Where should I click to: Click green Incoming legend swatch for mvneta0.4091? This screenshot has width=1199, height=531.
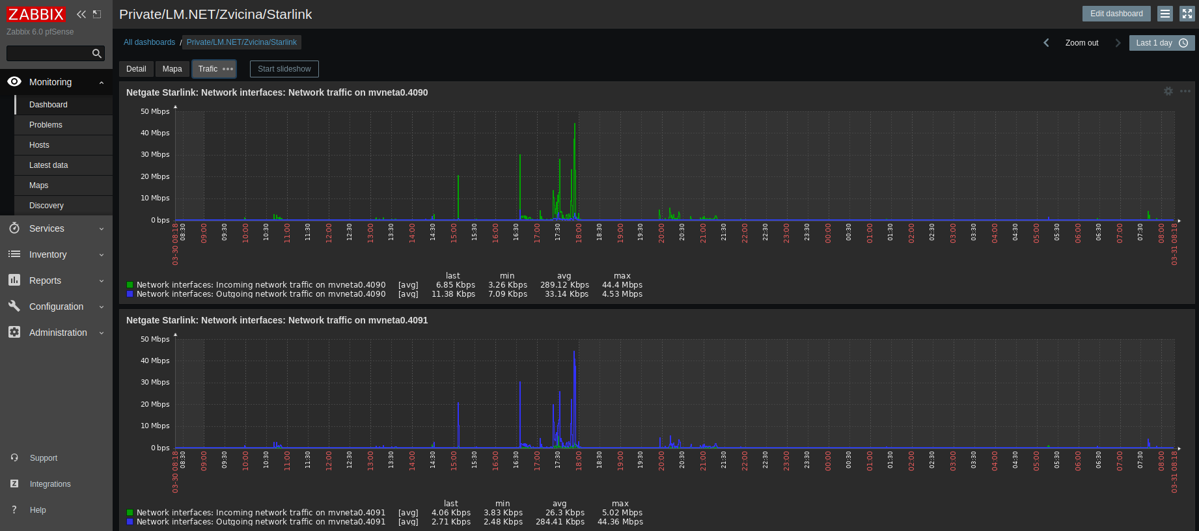point(130,513)
